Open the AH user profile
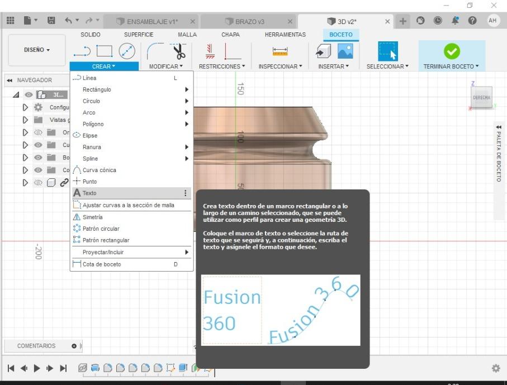Image resolution: width=507 pixels, height=385 pixels. click(x=492, y=21)
